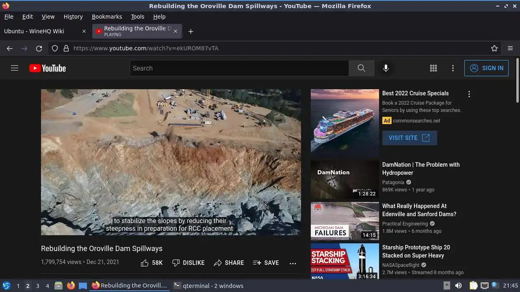Open the View menu
Screen dimensions: 520x292
tap(48, 17)
